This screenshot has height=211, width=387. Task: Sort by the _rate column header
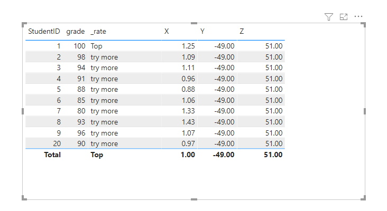point(98,32)
